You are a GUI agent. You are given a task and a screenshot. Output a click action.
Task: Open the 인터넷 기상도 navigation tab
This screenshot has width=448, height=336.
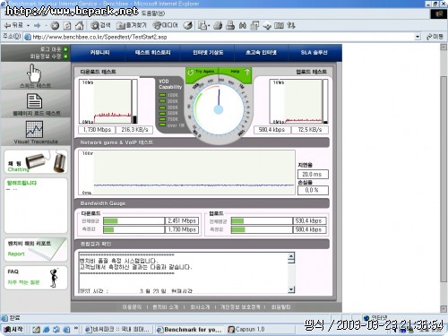(208, 53)
